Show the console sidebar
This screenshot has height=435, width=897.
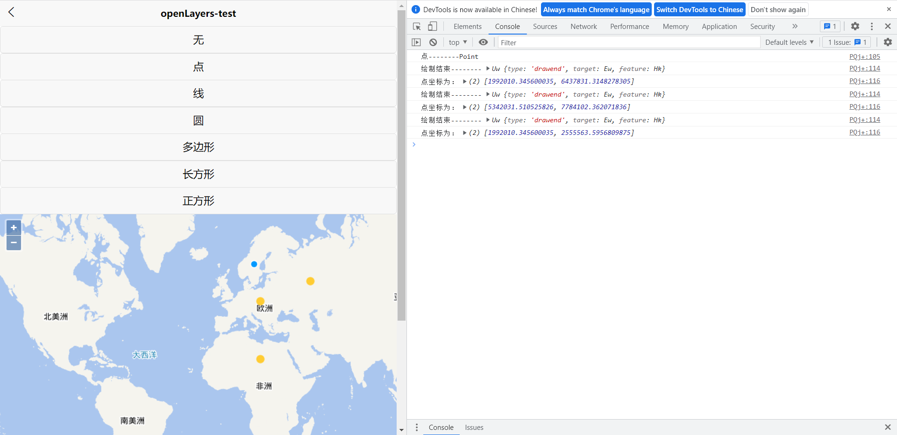[416, 42]
